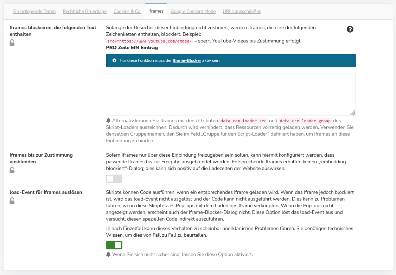Switch to the URLs ausschließen tab
Image resolution: width=396 pixels, height=275 pixels.
pos(242,12)
